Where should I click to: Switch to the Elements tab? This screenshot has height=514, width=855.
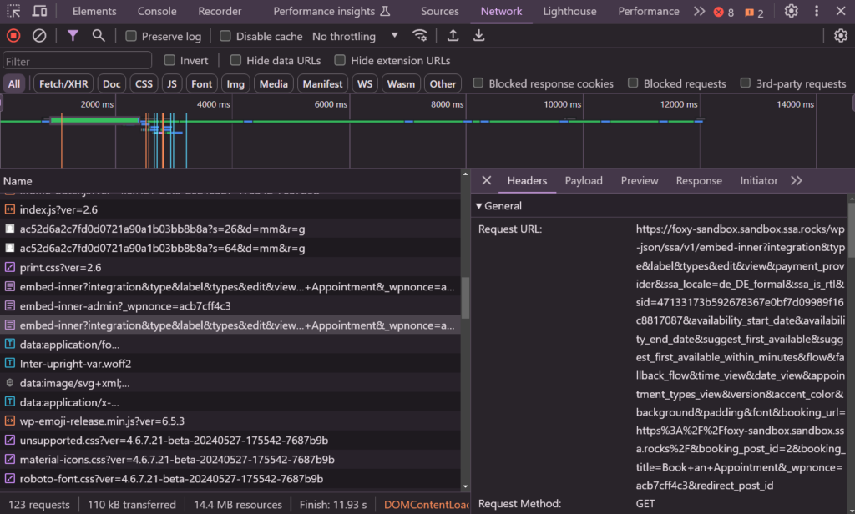point(94,11)
